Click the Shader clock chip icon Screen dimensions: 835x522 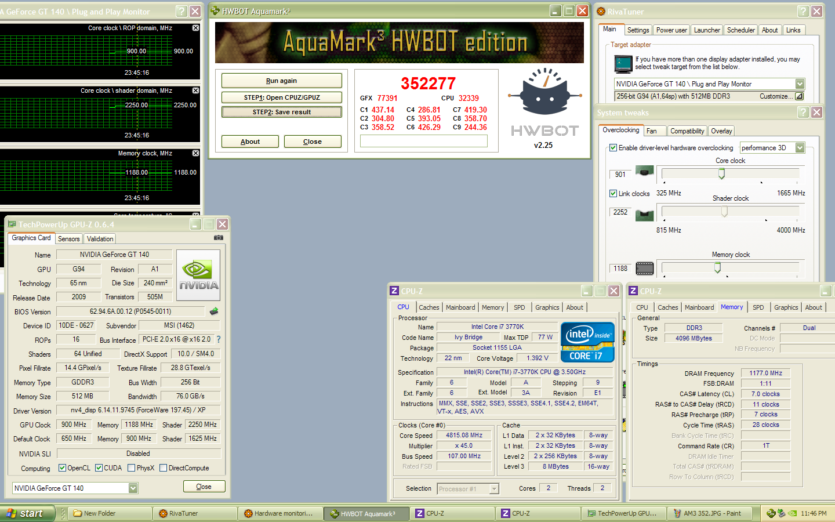645,215
